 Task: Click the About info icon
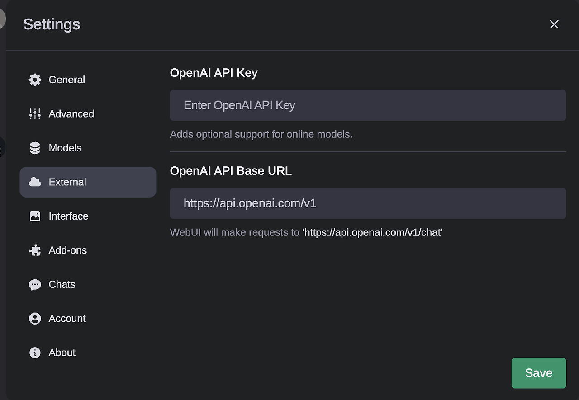click(35, 353)
